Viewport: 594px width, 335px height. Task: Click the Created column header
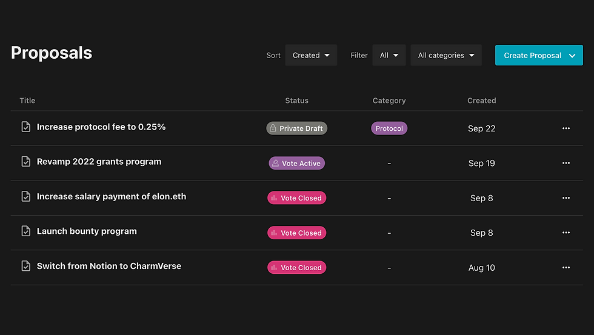(481, 101)
